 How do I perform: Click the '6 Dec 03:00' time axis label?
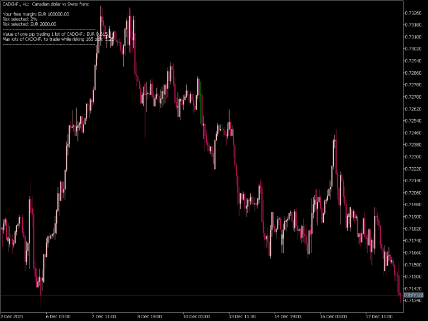tap(58, 317)
